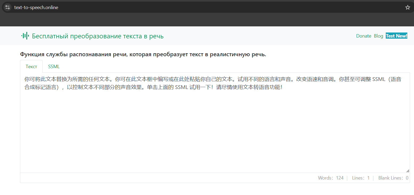This screenshot has width=414, height=195.
Task: Click the Words: 124 counter
Action: (x=331, y=178)
